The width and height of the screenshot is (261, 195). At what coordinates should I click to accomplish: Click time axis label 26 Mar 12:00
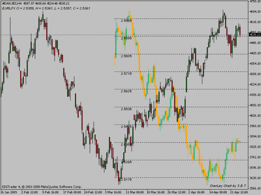pyautogui.click(x=177, y=192)
